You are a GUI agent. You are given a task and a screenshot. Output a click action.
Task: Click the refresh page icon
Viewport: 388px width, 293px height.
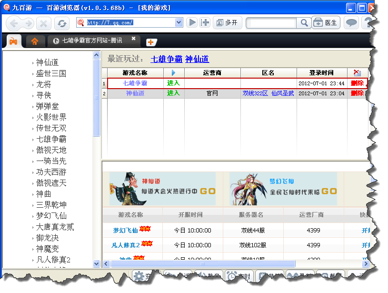pyautogui.click(x=61, y=23)
